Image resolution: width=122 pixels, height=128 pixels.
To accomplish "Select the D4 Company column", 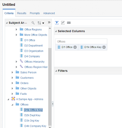I will click(32, 56).
